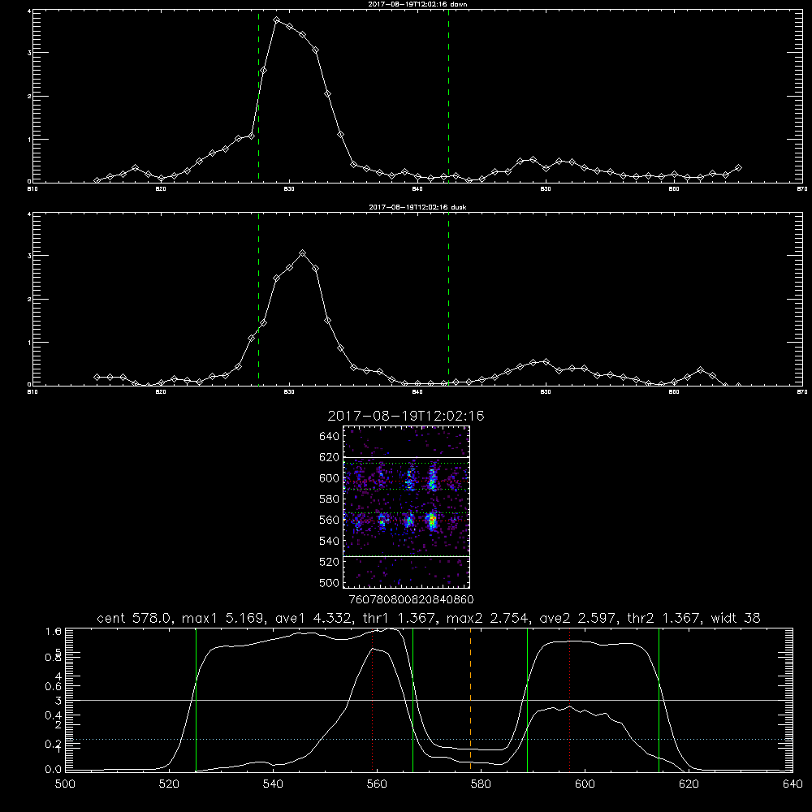Click the brightest red spot in the heatmap

(431, 520)
